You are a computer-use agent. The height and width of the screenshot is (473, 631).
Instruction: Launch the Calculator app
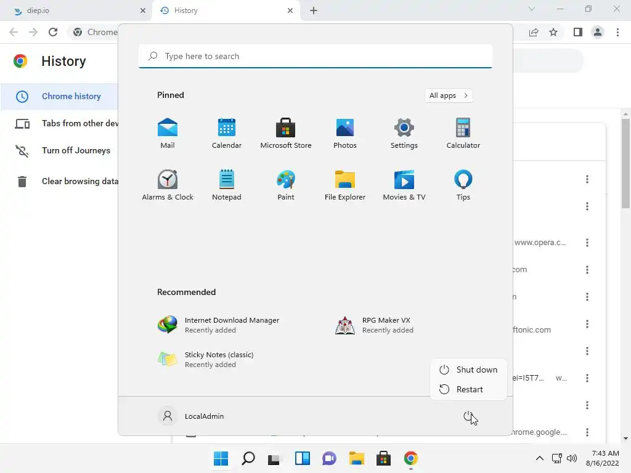[463, 134]
